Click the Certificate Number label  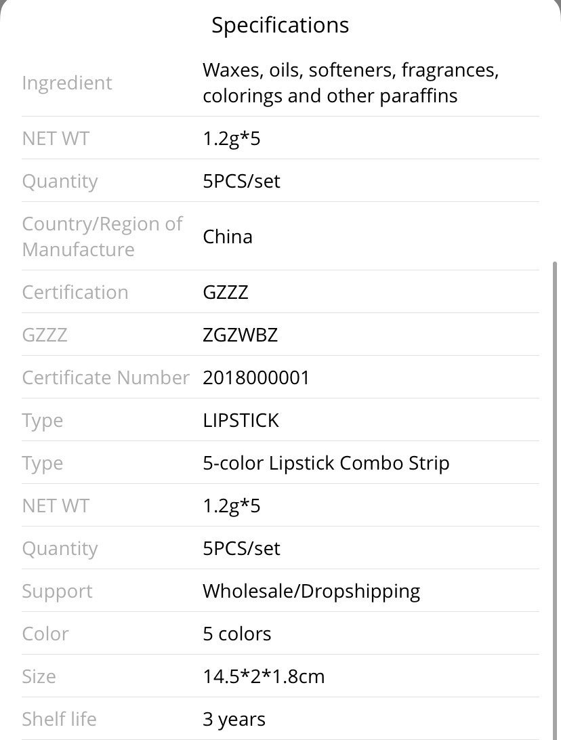[106, 377]
